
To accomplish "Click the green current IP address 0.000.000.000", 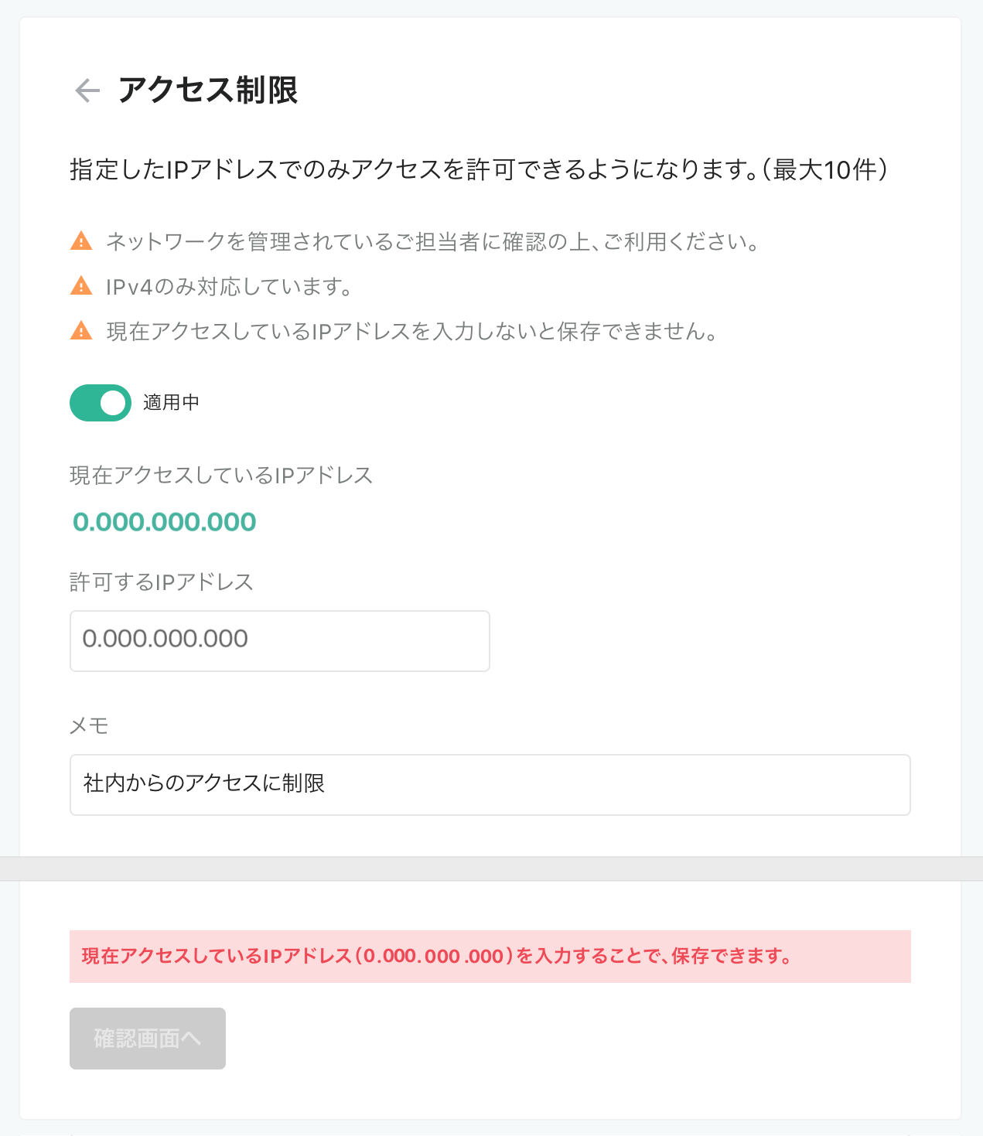I will tap(165, 522).
